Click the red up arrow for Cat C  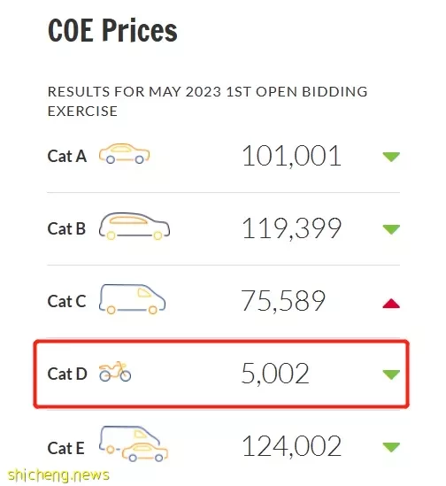pos(391,304)
